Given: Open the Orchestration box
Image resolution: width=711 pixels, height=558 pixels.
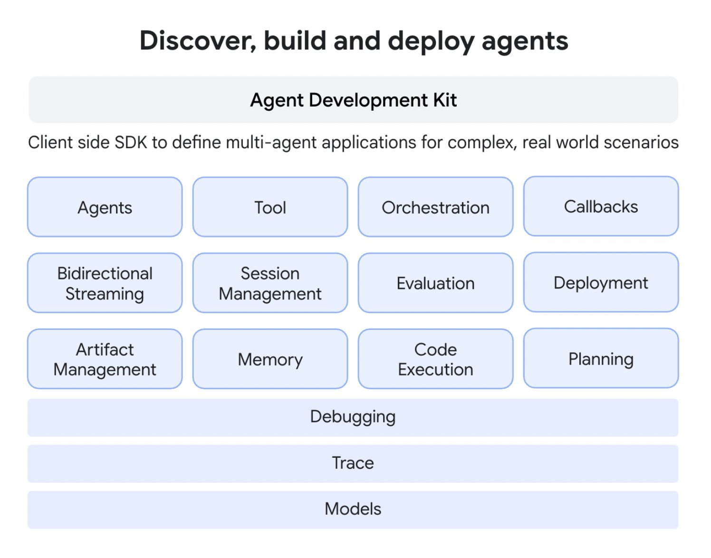Looking at the screenshot, I should coord(435,207).
